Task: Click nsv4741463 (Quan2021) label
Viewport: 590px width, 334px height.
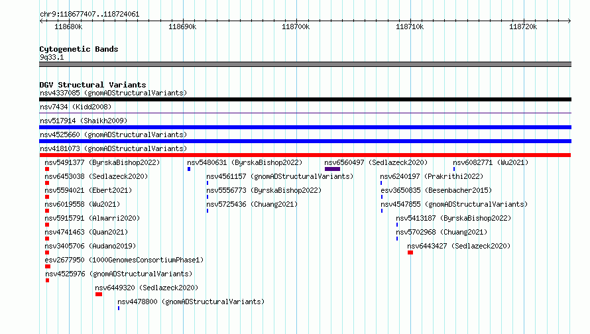Action: pyautogui.click(x=86, y=232)
